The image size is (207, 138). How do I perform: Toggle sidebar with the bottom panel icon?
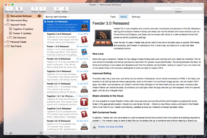(x=41, y=133)
